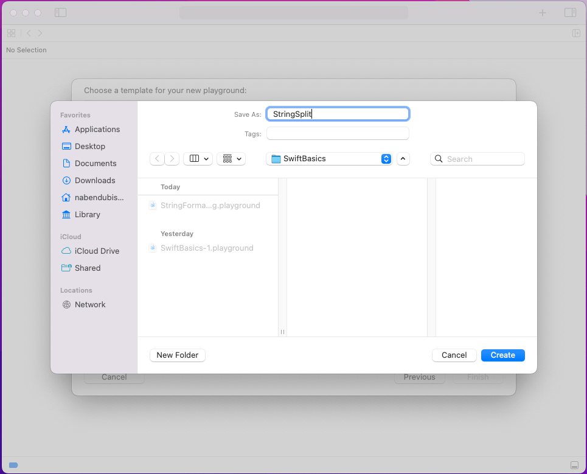The width and height of the screenshot is (587, 474).
Task: Cancel the save dialog
Action: click(x=454, y=355)
